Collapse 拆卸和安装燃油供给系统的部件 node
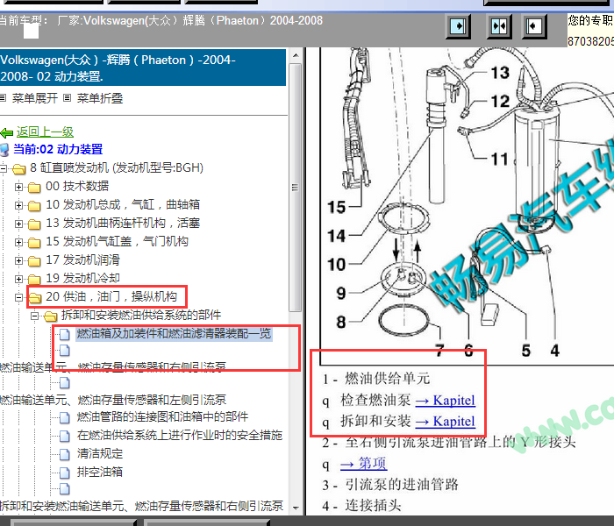The width and height of the screenshot is (614, 526). [34, 316]
